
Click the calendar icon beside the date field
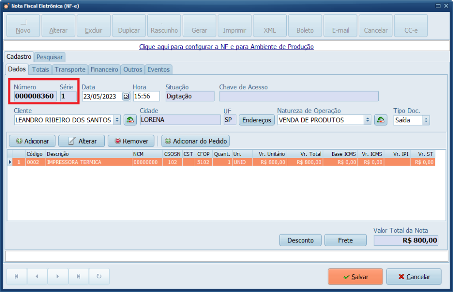click(126, 96)
